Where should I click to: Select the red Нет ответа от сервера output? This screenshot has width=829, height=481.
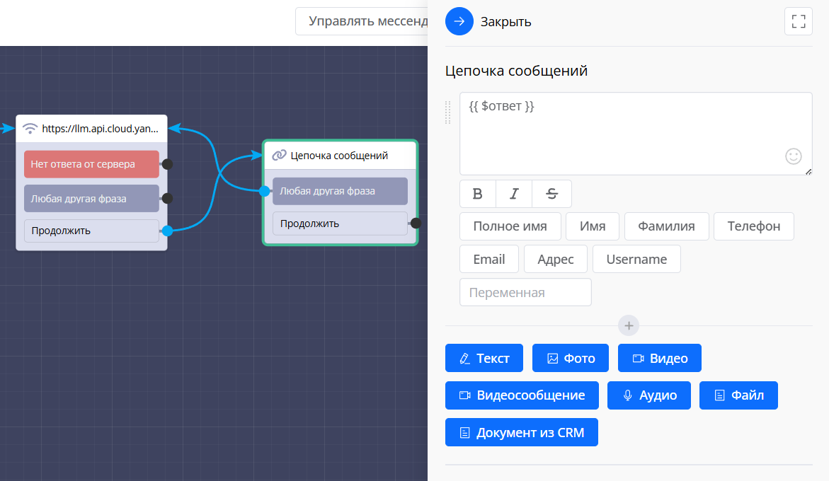coord(91,164)
